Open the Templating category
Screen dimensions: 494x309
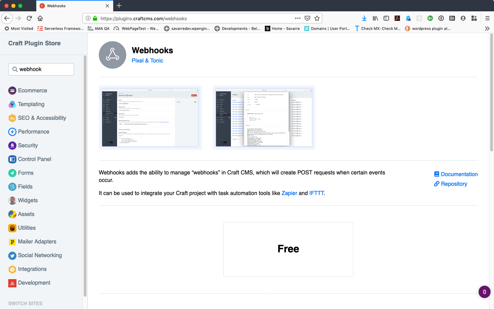click(x=26, y=104)
